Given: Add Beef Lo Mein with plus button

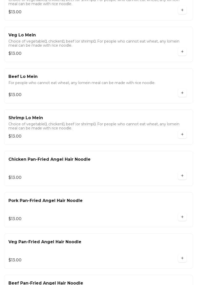Looking at the screenshot, I should [182, 93].
